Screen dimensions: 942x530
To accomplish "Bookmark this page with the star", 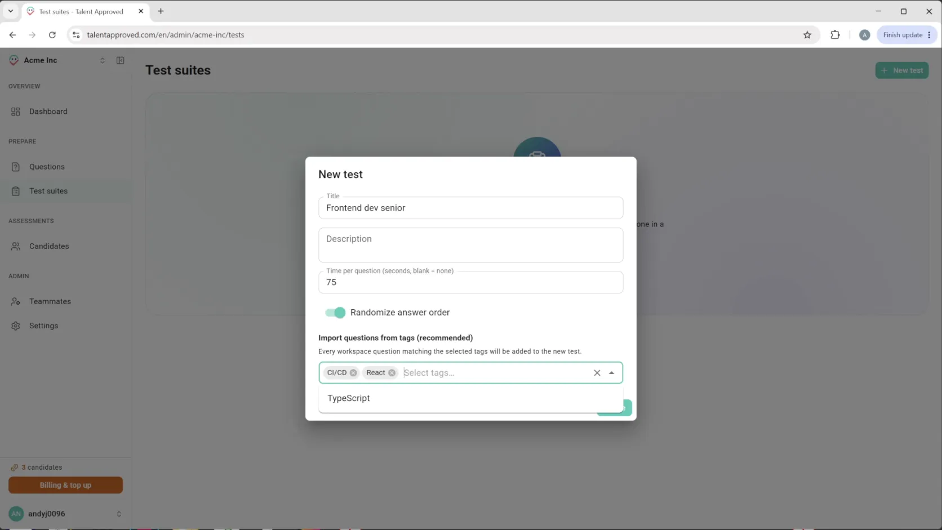I will (807, 35).
